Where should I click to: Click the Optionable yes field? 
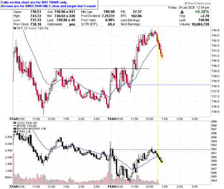pyautogui.click(x=61, y=24)
